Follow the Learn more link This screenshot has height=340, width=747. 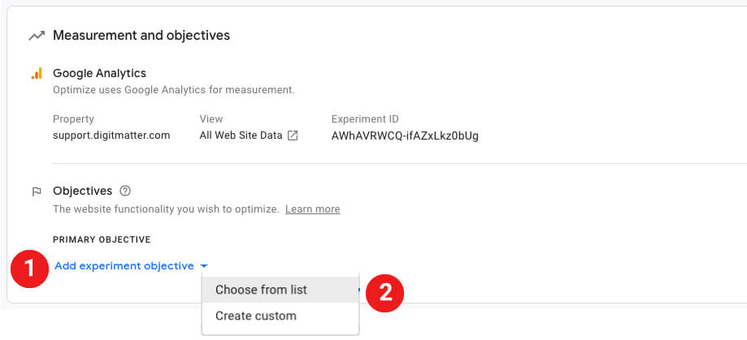[312, 209]
